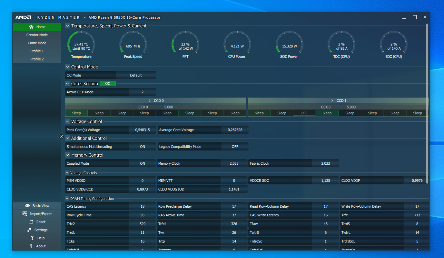Click Peak Core(s) Voltage value 0,548315
This screenshot has height=258, width=444.
(x=143, y=130)
